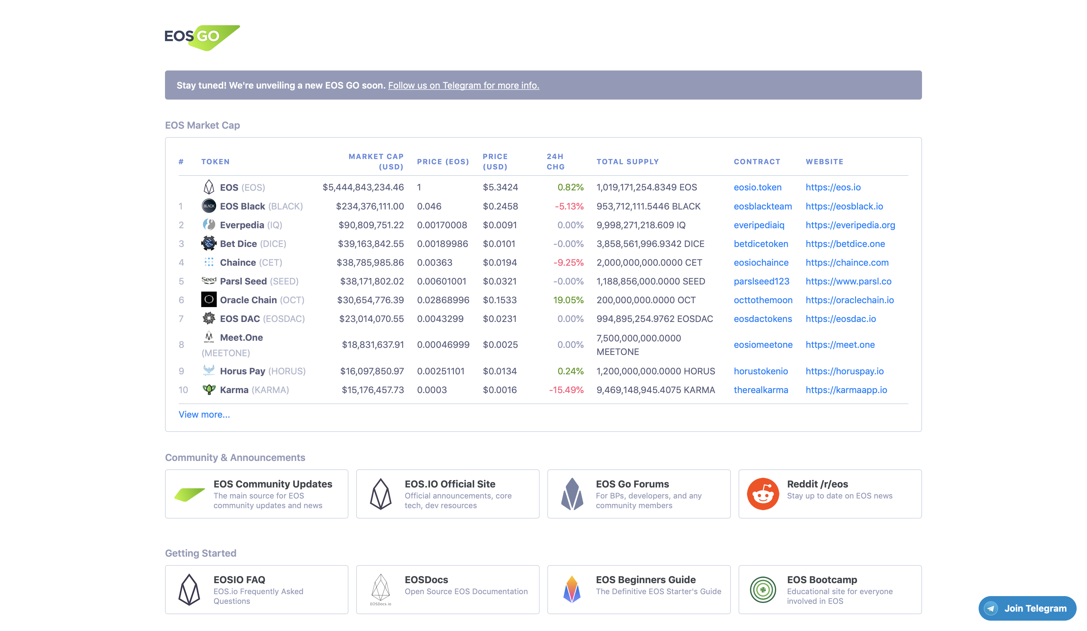Visit the https://oraclechain.io website link

tap(850, 300)
